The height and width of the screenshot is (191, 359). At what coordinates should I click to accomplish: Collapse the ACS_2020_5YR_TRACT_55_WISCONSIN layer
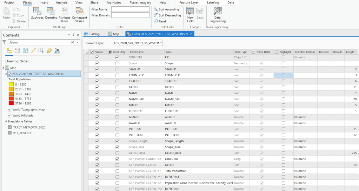pos(6,74)
